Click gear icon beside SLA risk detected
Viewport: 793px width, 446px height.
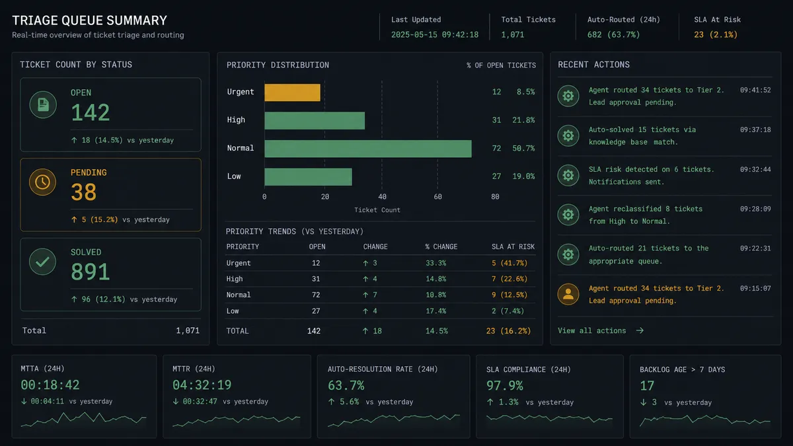568,175
